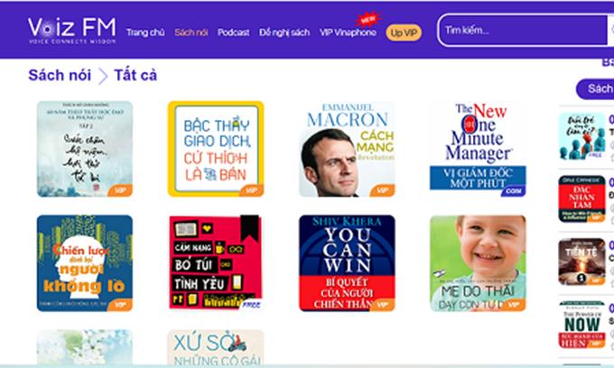Open VIP Vinaphone with NEW badge
This screenshot has height=368, width=614.
tap(348, 32)
